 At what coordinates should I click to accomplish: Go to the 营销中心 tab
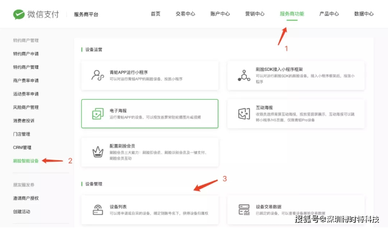pos(255,14)
